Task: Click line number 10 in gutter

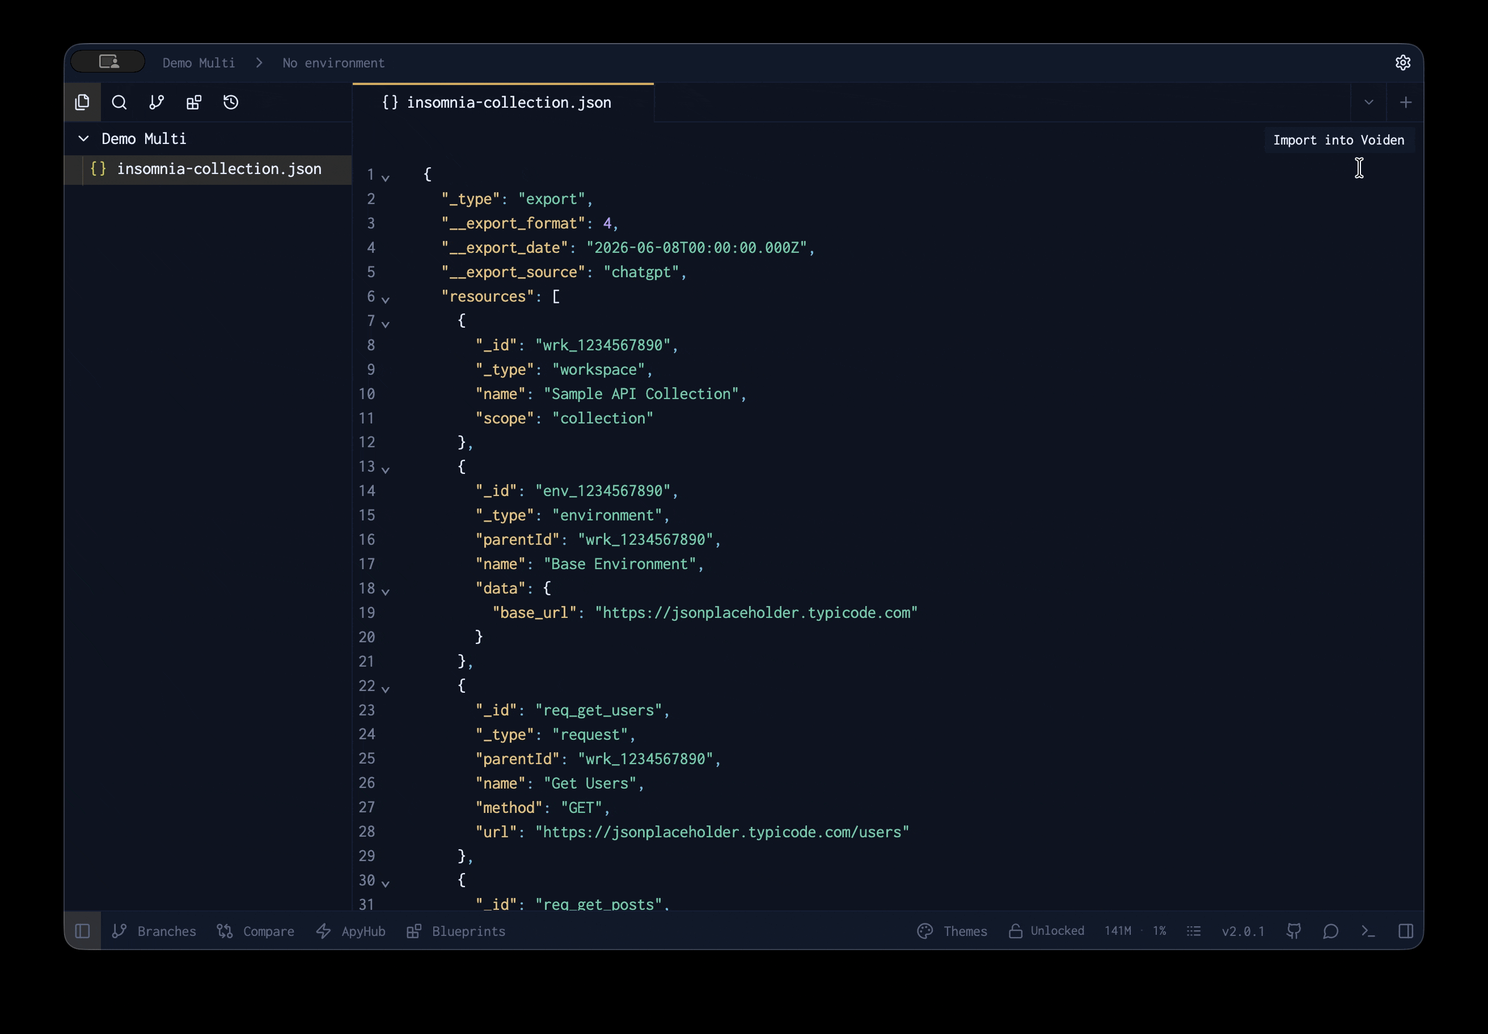Action: point(367,394)
